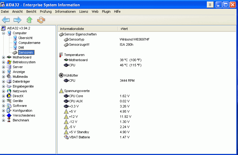
Task: Click the Netzwerk globe icon
Action: [9, 91]
